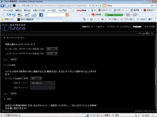This screenshot has width=157, height=117.
Task: Select the Stora-環境設定 browser tab
Action: click(x=40, y=19)
